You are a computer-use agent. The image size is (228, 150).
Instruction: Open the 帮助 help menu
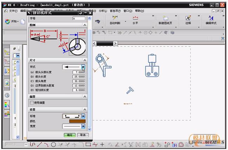coord(139,11)
